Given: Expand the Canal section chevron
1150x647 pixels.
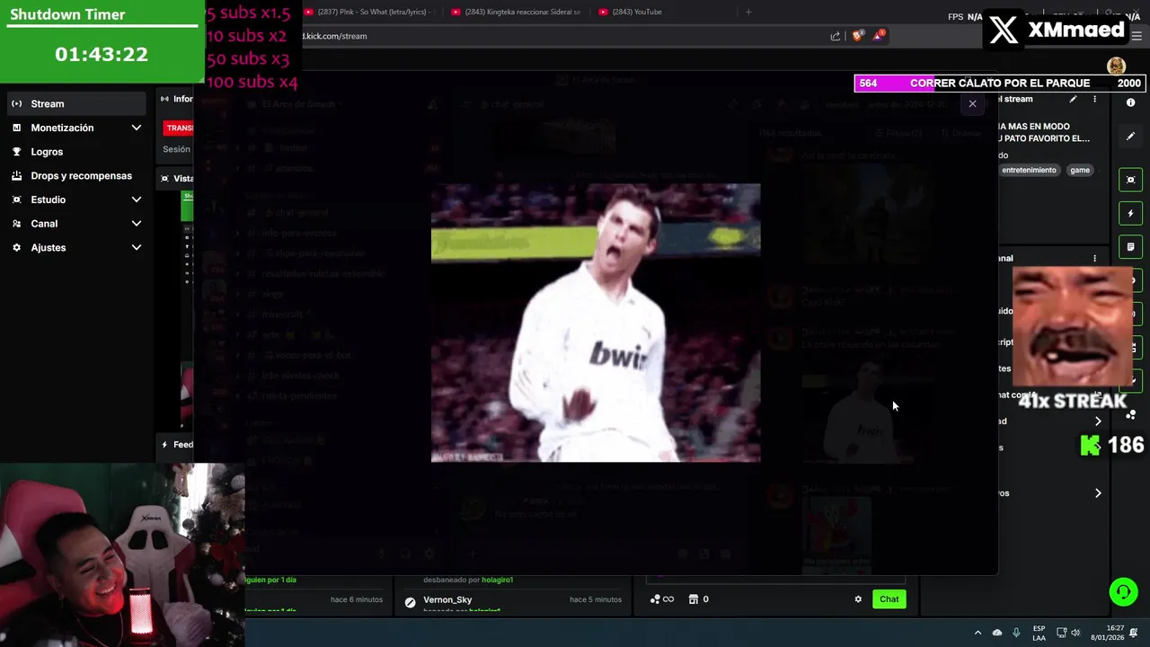Looking at the screenshot, I should 137,224.
